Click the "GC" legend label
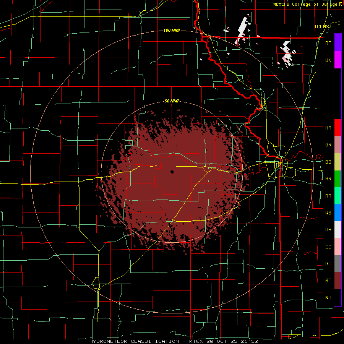The height and width of the screenshot is (344, 344). coord(328,263)
